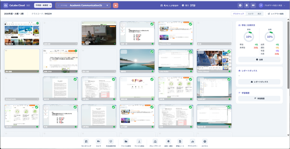Open the アナライザー analyzer chart icon

[x=193, y=141]
